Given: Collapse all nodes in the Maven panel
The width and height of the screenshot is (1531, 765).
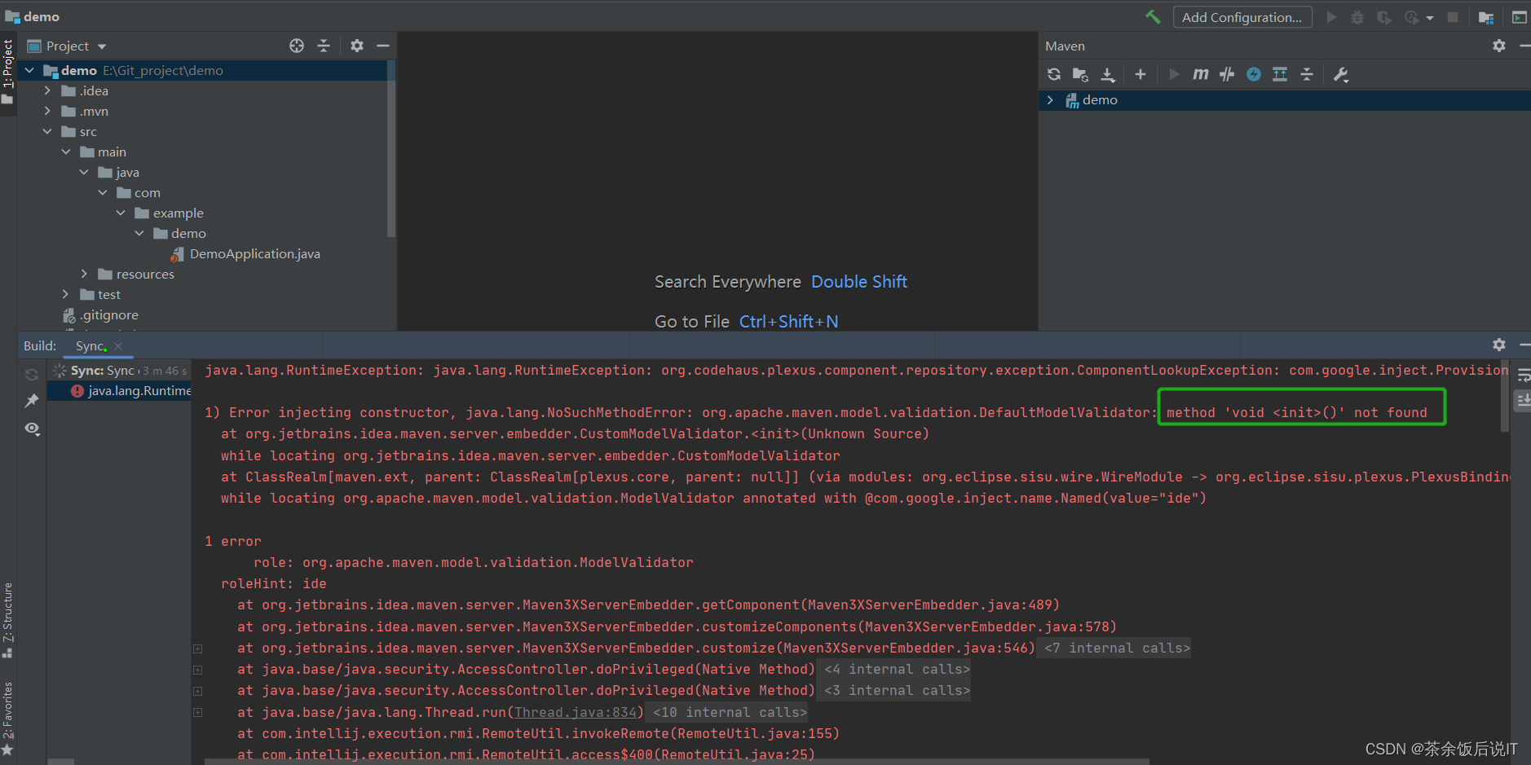Looking at the screenshot, I should (1307, 74).
